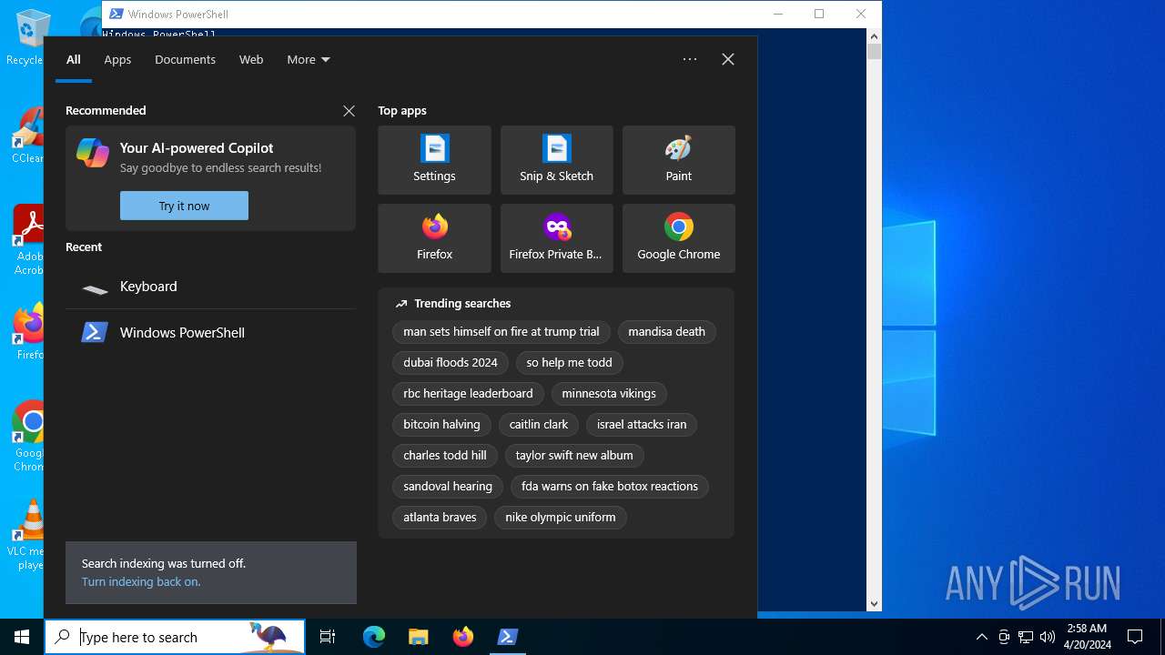Select 'atlanta braves' trending search

click(440, 518)
